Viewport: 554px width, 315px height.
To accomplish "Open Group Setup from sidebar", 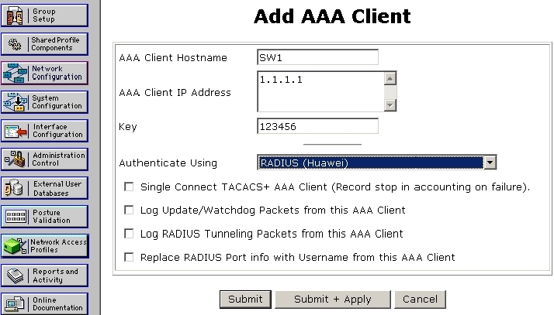I will point(44,15).
